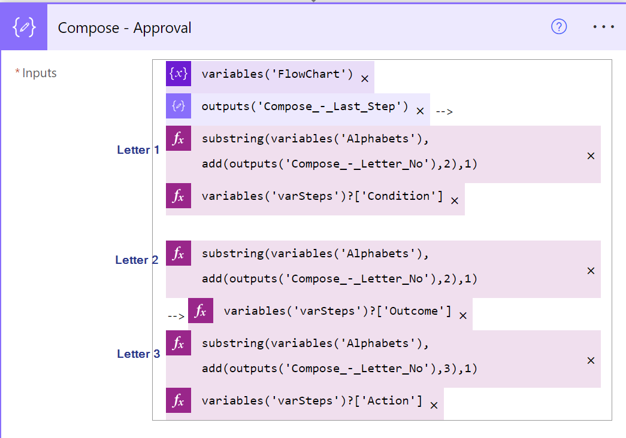Click the outputs('Compose_-_Last_Step') token icon

coord(178,105)
